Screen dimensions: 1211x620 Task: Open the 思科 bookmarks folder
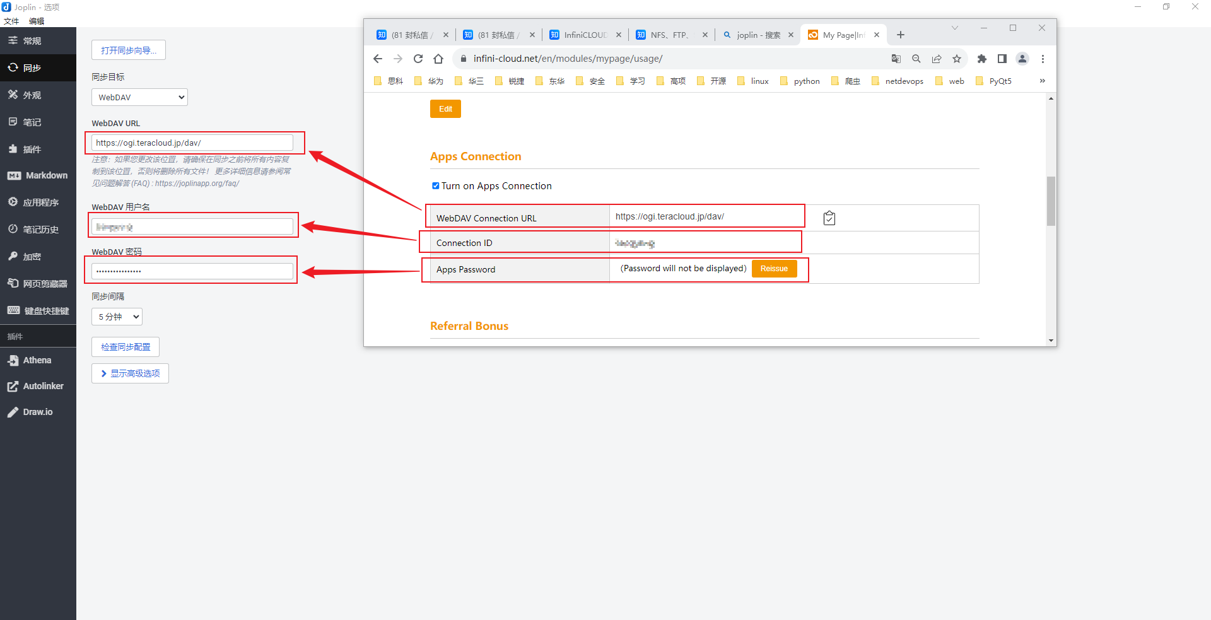pos(389,81)
